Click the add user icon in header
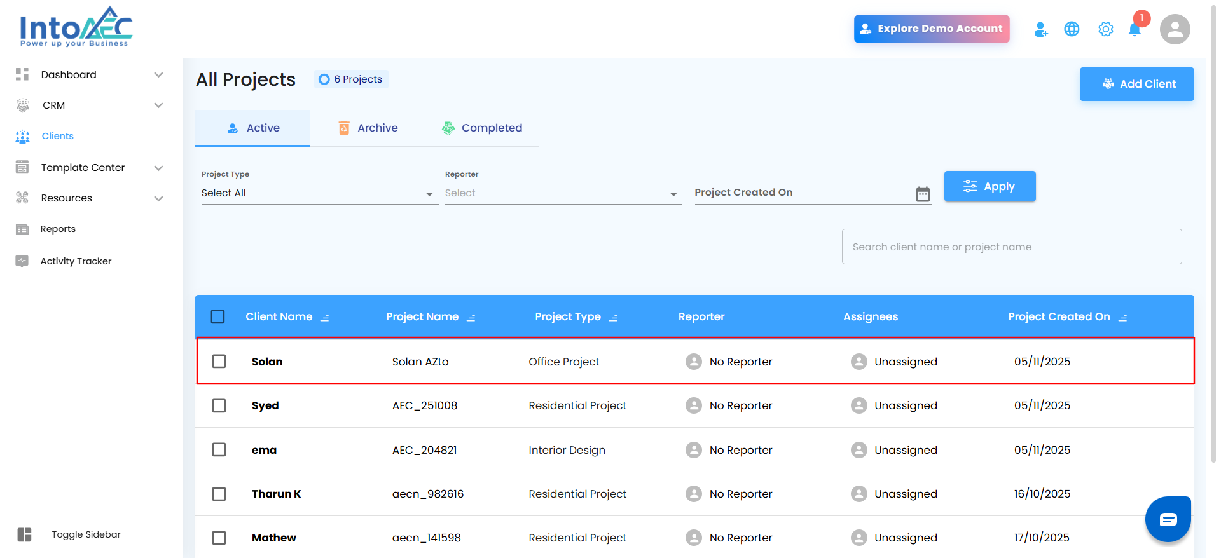Image resolution: width=1221 pixels, height=558 pixels. pos(1040,29)
